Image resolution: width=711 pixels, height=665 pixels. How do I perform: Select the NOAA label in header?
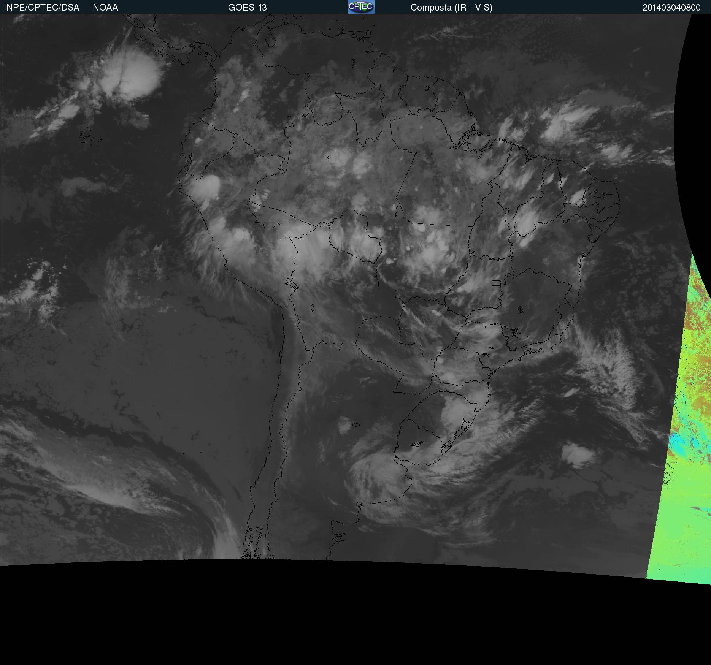coord(105,8)
